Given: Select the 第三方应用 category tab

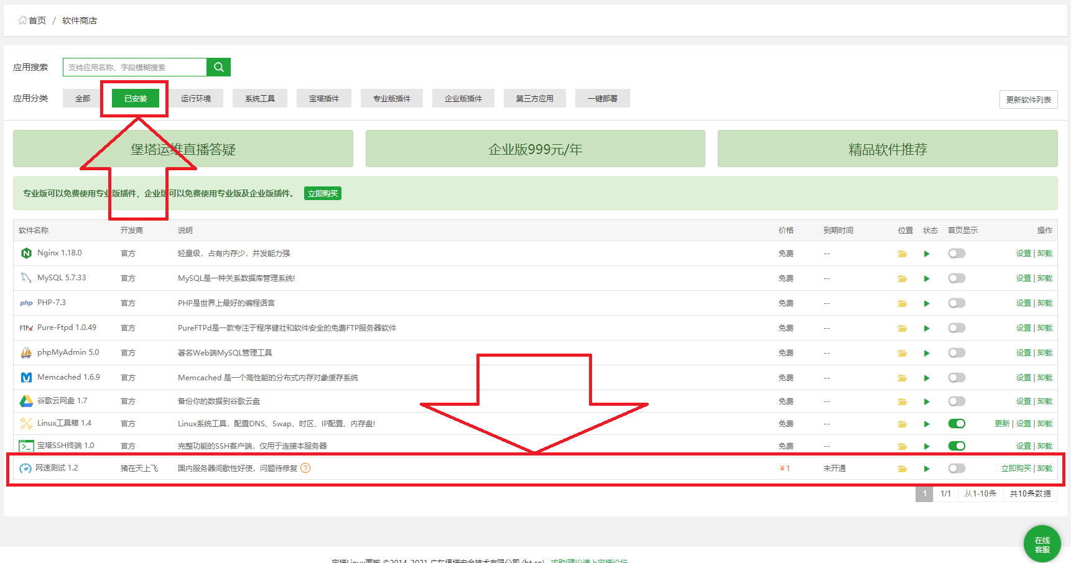Looking at the screenshot, I should (x=535, y=98).
